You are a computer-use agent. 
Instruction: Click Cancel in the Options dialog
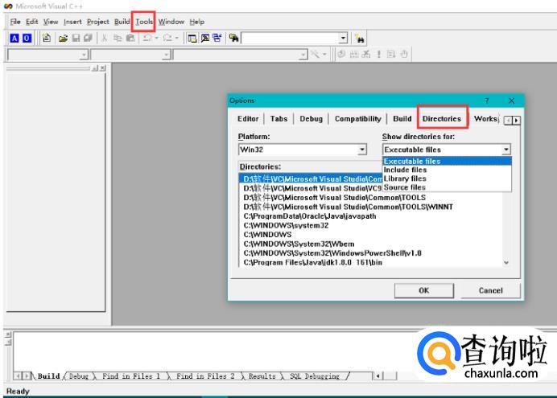click(490, 290)
